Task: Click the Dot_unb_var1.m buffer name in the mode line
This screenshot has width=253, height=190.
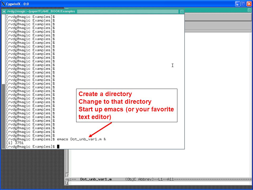Action: click(x=96, y=179)
